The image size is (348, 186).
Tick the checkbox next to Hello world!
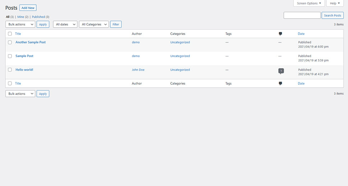(10, 70)
